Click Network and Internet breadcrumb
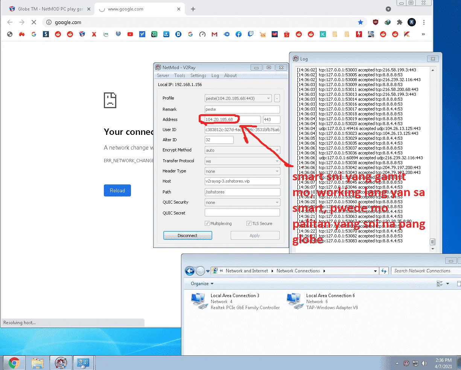This screenshot has height=370, width=461. pyautogui.click(x=247, y=271)
